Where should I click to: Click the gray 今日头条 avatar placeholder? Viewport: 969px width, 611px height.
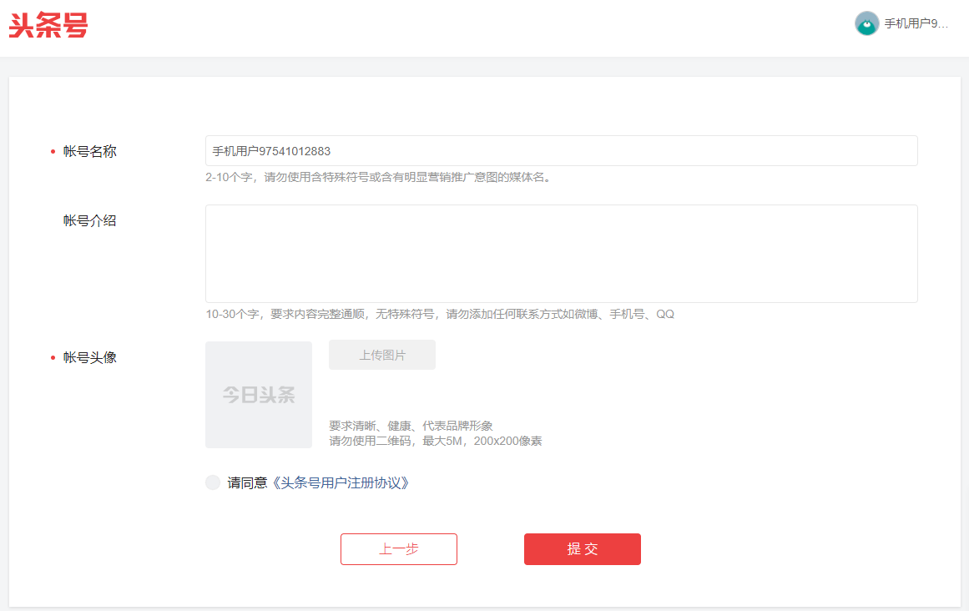259,394
